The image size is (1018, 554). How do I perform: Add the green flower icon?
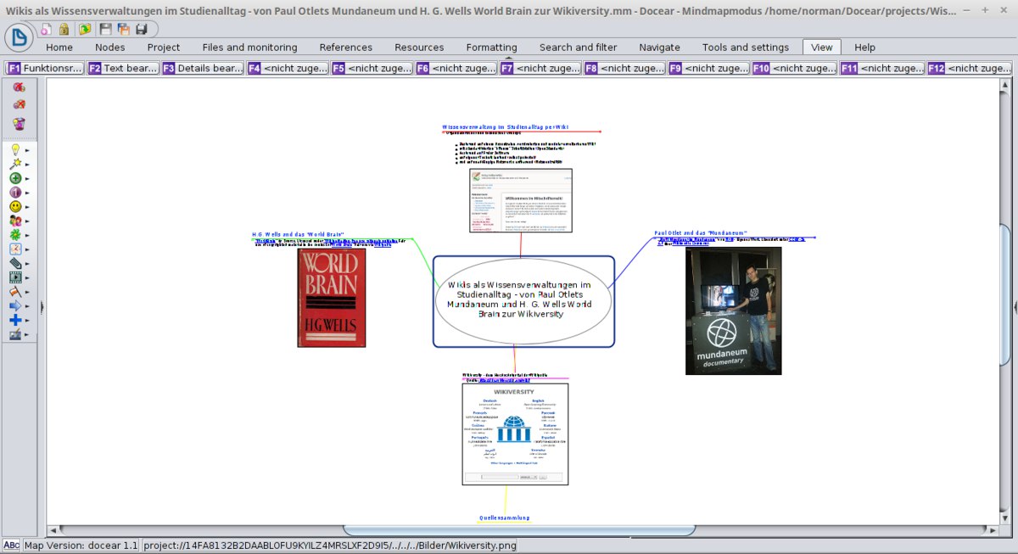(15, 235)
